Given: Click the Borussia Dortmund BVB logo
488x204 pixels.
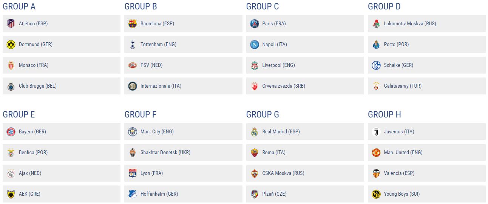Looking at the screenshot, I should tap(11, 45).
